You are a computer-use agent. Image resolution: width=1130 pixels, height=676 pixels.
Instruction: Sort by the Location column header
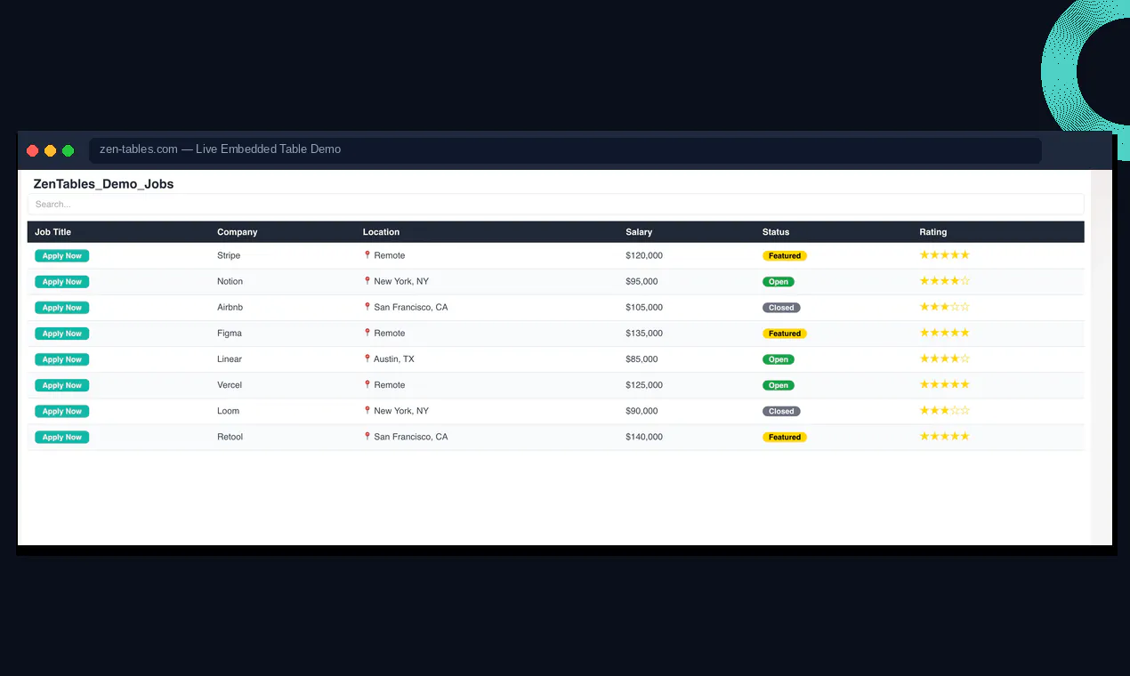click(381, 232)
